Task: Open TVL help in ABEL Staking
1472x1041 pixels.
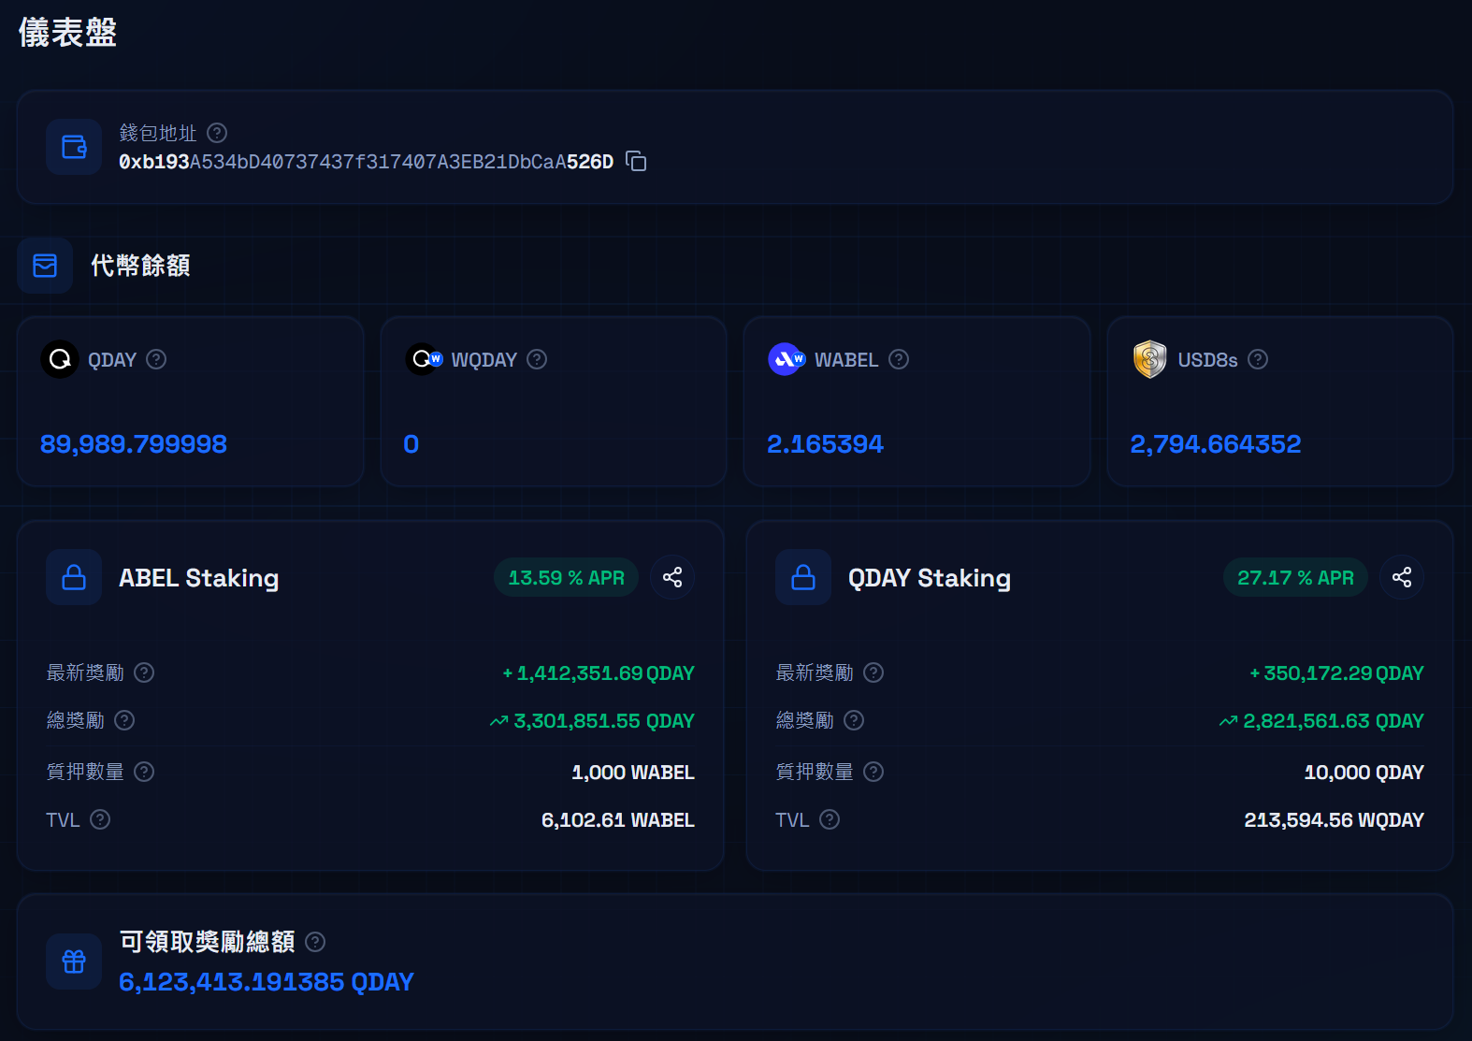Action: tap(100, 819)
